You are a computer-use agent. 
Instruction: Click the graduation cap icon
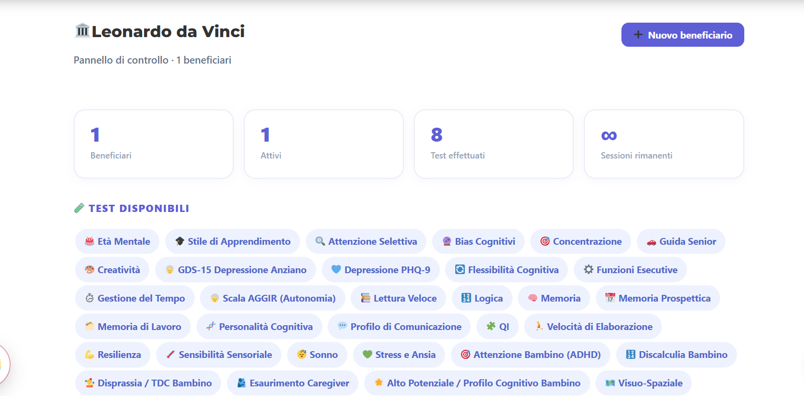180,241
